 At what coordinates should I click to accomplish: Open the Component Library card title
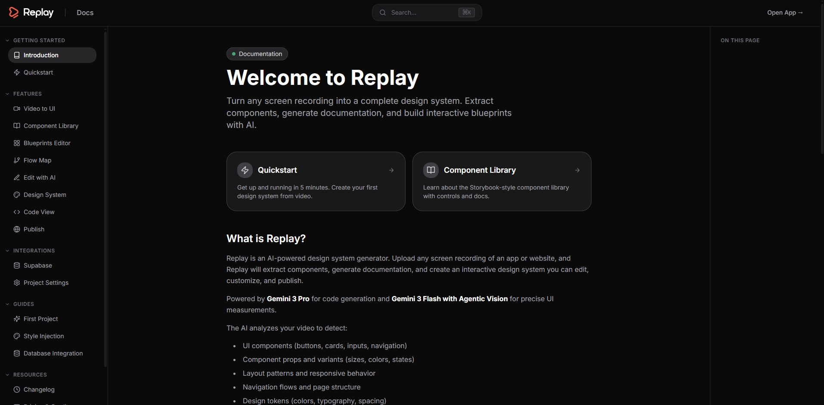pos(480,170)
